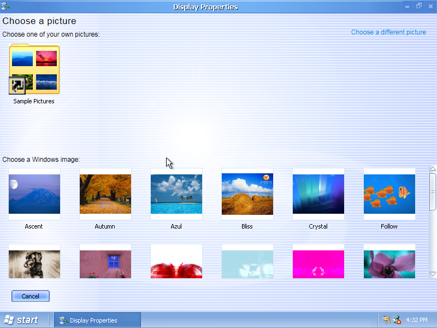437x328 pixels.
Task: Select the Ascent wallpaper thumbnail
Action: (34, 194)
